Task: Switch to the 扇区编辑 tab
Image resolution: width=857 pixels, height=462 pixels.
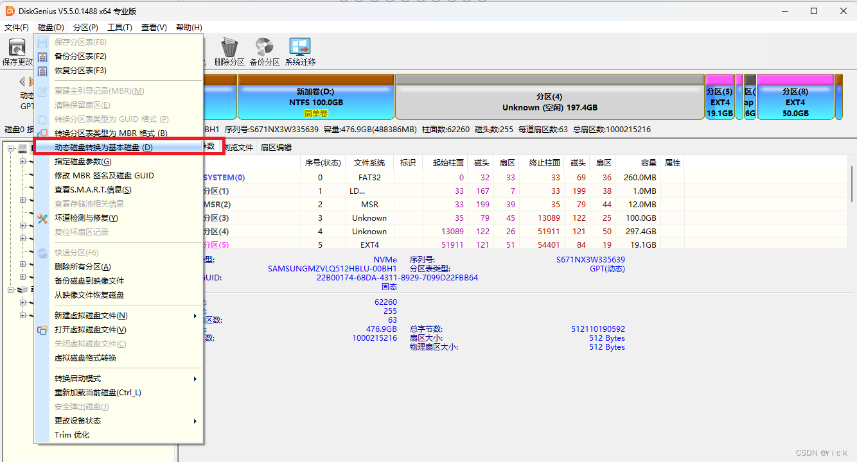Action: [x=276, y=147]
